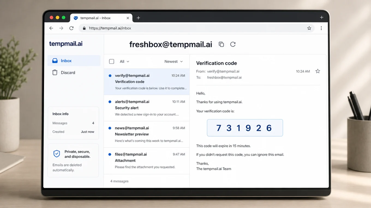Click the unread dot on the alerts@tempmail.ai message
371x208 pixels.
click(x=110, y=102)
